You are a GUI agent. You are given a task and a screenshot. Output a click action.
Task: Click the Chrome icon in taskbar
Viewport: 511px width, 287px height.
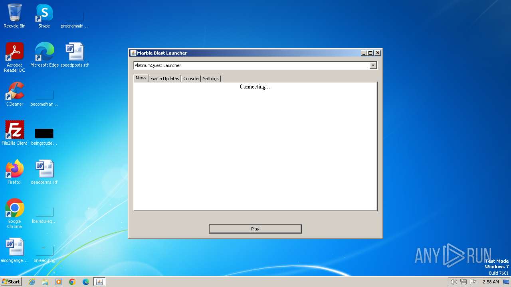coord(72,282)
